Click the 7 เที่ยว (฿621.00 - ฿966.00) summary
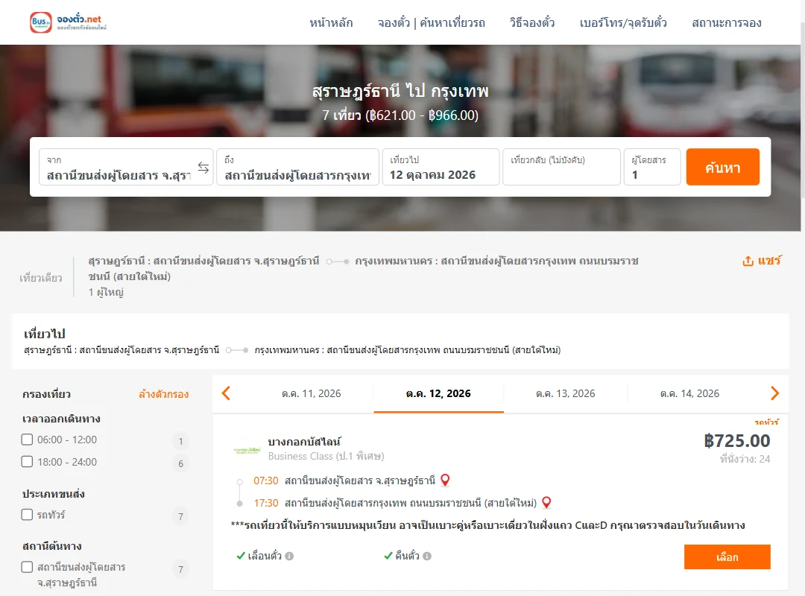 point(400,115)
